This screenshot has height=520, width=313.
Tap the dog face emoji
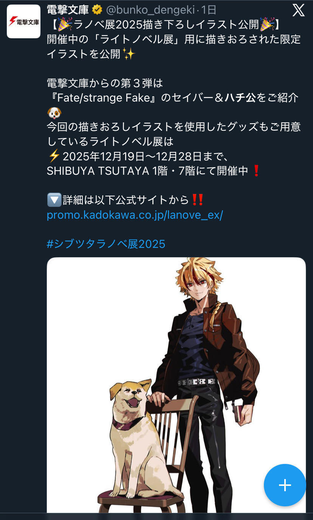pos(54,113)
